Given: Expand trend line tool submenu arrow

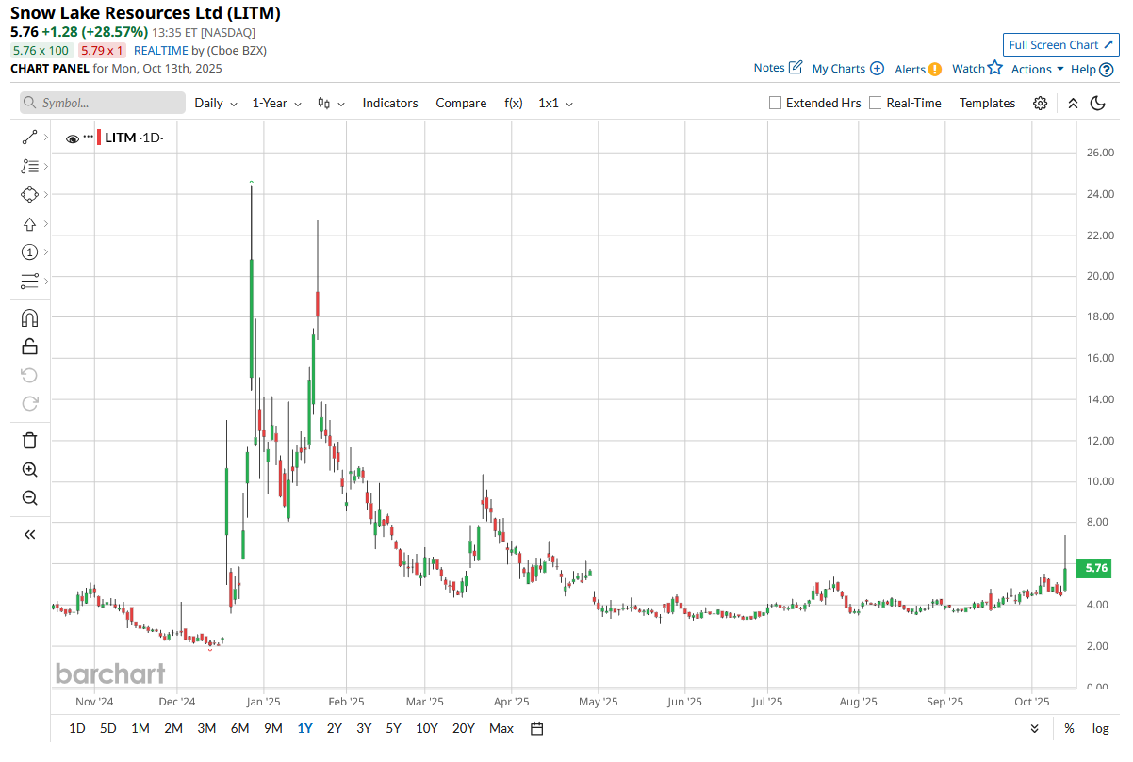Looking at the screenshot, I should [x=45, y=138].
